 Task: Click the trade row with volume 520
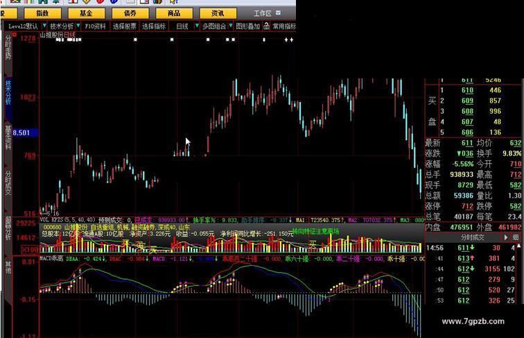[471, 290]
